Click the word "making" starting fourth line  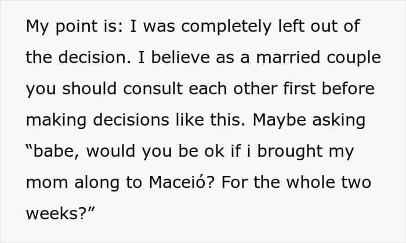point(56,121)
